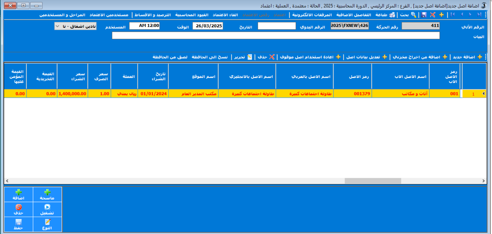Screen dimensions: 492x234
Task: Click the row selector arrow of row 1
Action: click(484, 94)
